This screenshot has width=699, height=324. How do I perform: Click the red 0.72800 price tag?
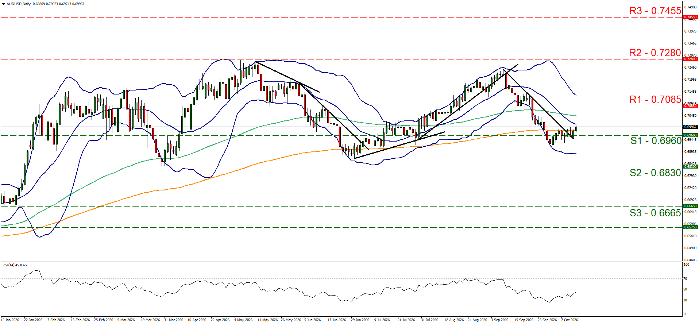click(690, 59)
